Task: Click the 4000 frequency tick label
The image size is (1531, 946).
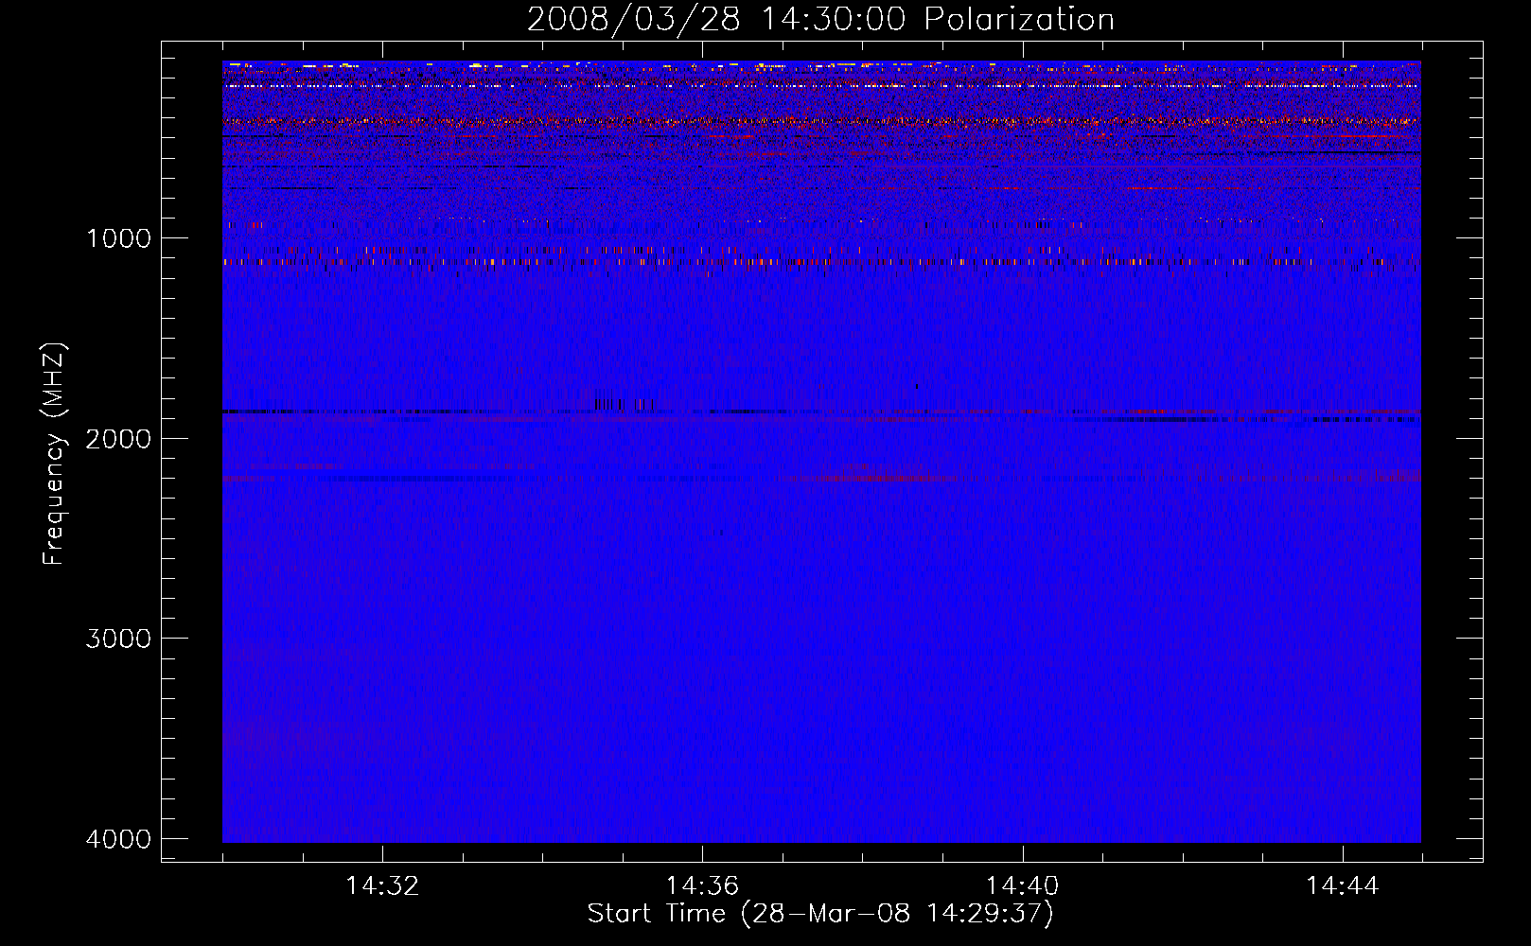Action: 118,839
